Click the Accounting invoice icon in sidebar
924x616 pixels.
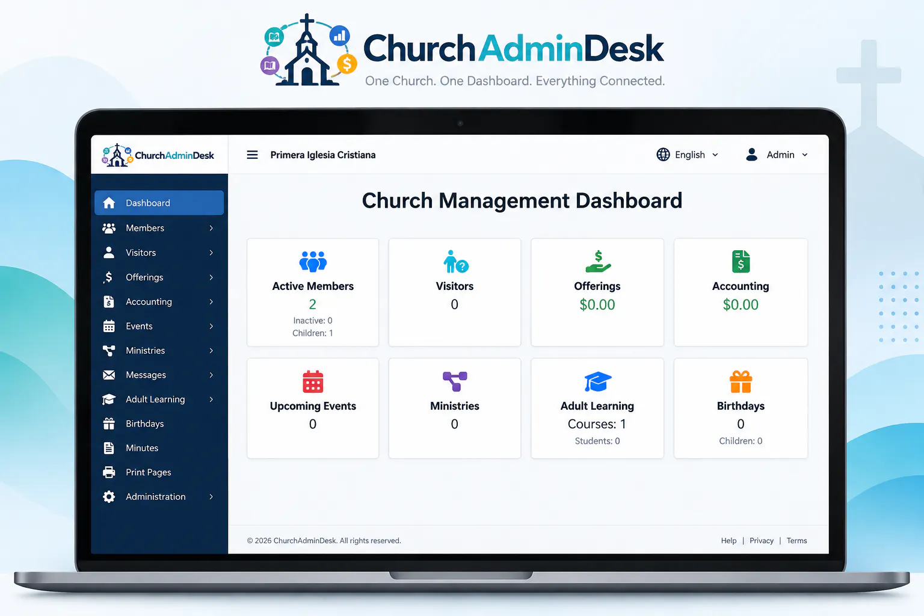[109, 301]
